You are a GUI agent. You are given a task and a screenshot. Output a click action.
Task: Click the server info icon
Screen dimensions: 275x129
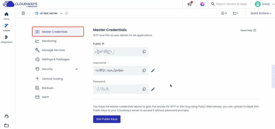pyautogui.click(x=67, y=13)
